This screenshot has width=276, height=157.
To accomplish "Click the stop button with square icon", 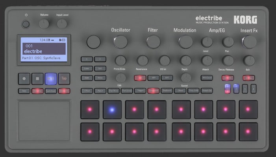I will [37, 79].
